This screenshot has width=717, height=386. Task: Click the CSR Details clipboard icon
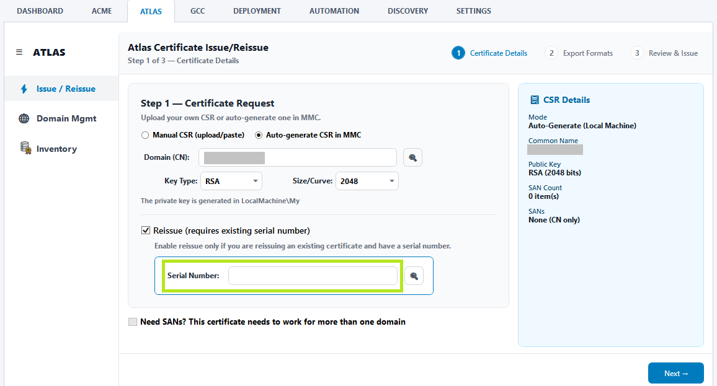tap(534, 100)
